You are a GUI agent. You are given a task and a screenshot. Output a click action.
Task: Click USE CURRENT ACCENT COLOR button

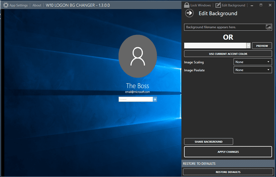click(228, 54)
